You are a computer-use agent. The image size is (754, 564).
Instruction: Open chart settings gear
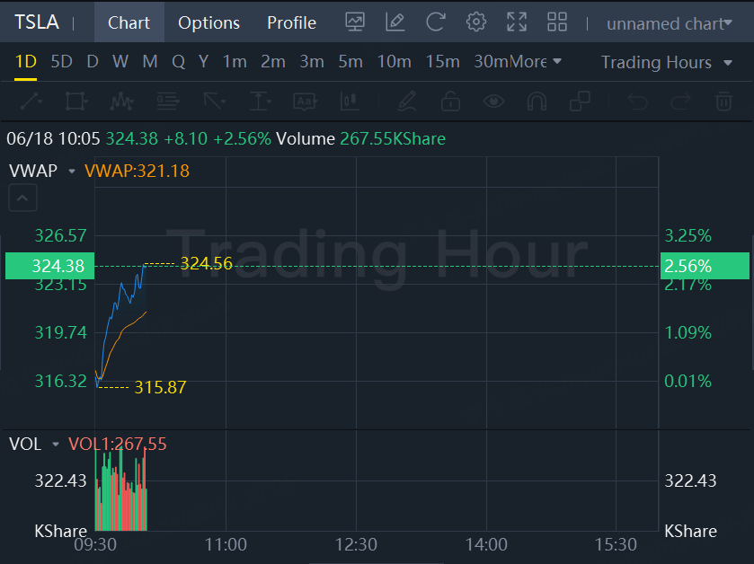click(x=476, y=22)
